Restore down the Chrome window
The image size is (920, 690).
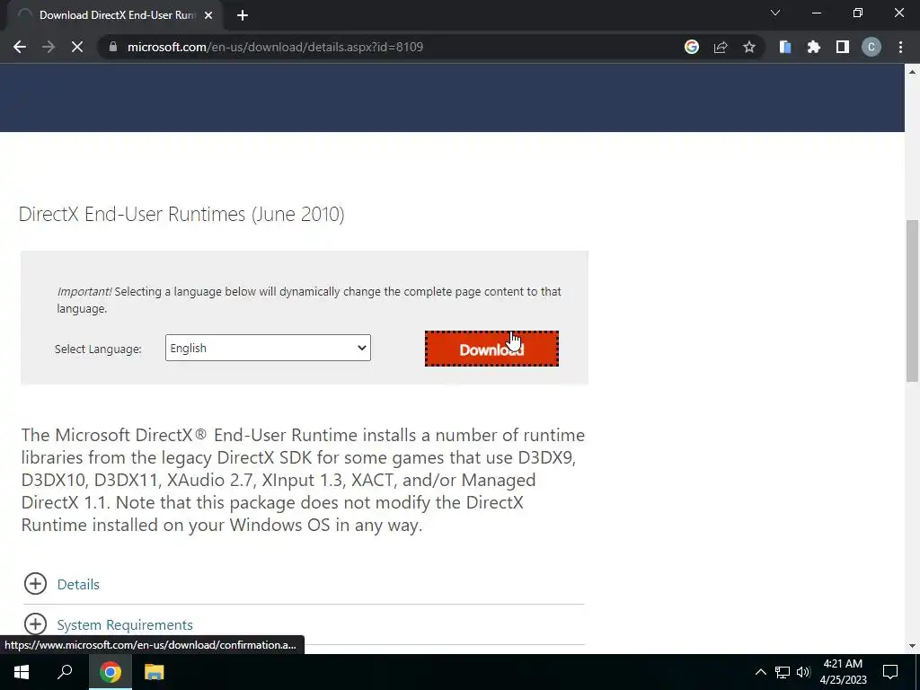[x=858, y=13]
